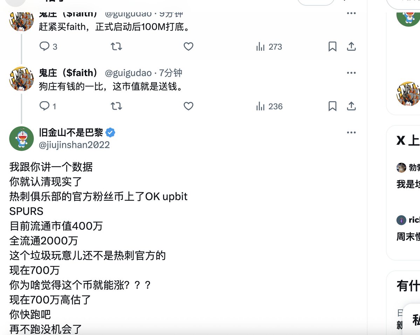Open the 7分钟 timestamp link
Image resolution: width=420 pixels, height=335 pixels.
pyautogui.click(x=171, y=73)
